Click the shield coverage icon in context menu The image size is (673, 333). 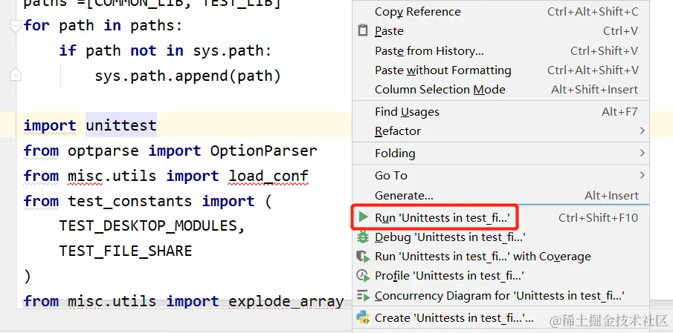point(363,257)
